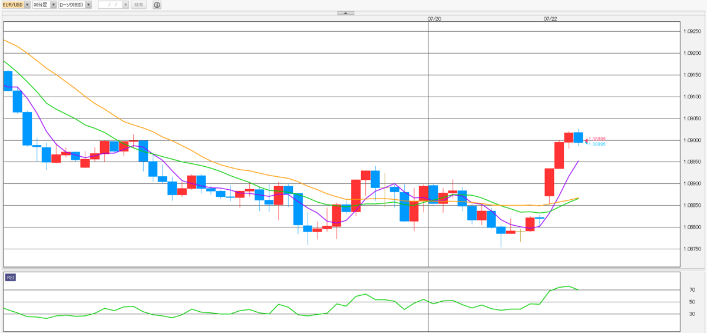Click the 1.09050 price axis label
Viewport: 707px width, 333px height.
pyautogui.click(x=693, y=118)
